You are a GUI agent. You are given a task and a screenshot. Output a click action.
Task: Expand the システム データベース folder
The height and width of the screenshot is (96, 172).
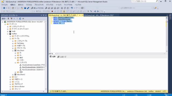[8, 27]
